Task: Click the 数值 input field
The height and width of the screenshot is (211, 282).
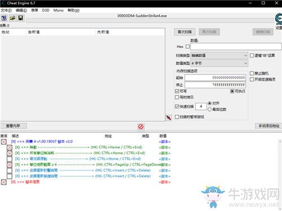Action: click(x=236, y=46)
